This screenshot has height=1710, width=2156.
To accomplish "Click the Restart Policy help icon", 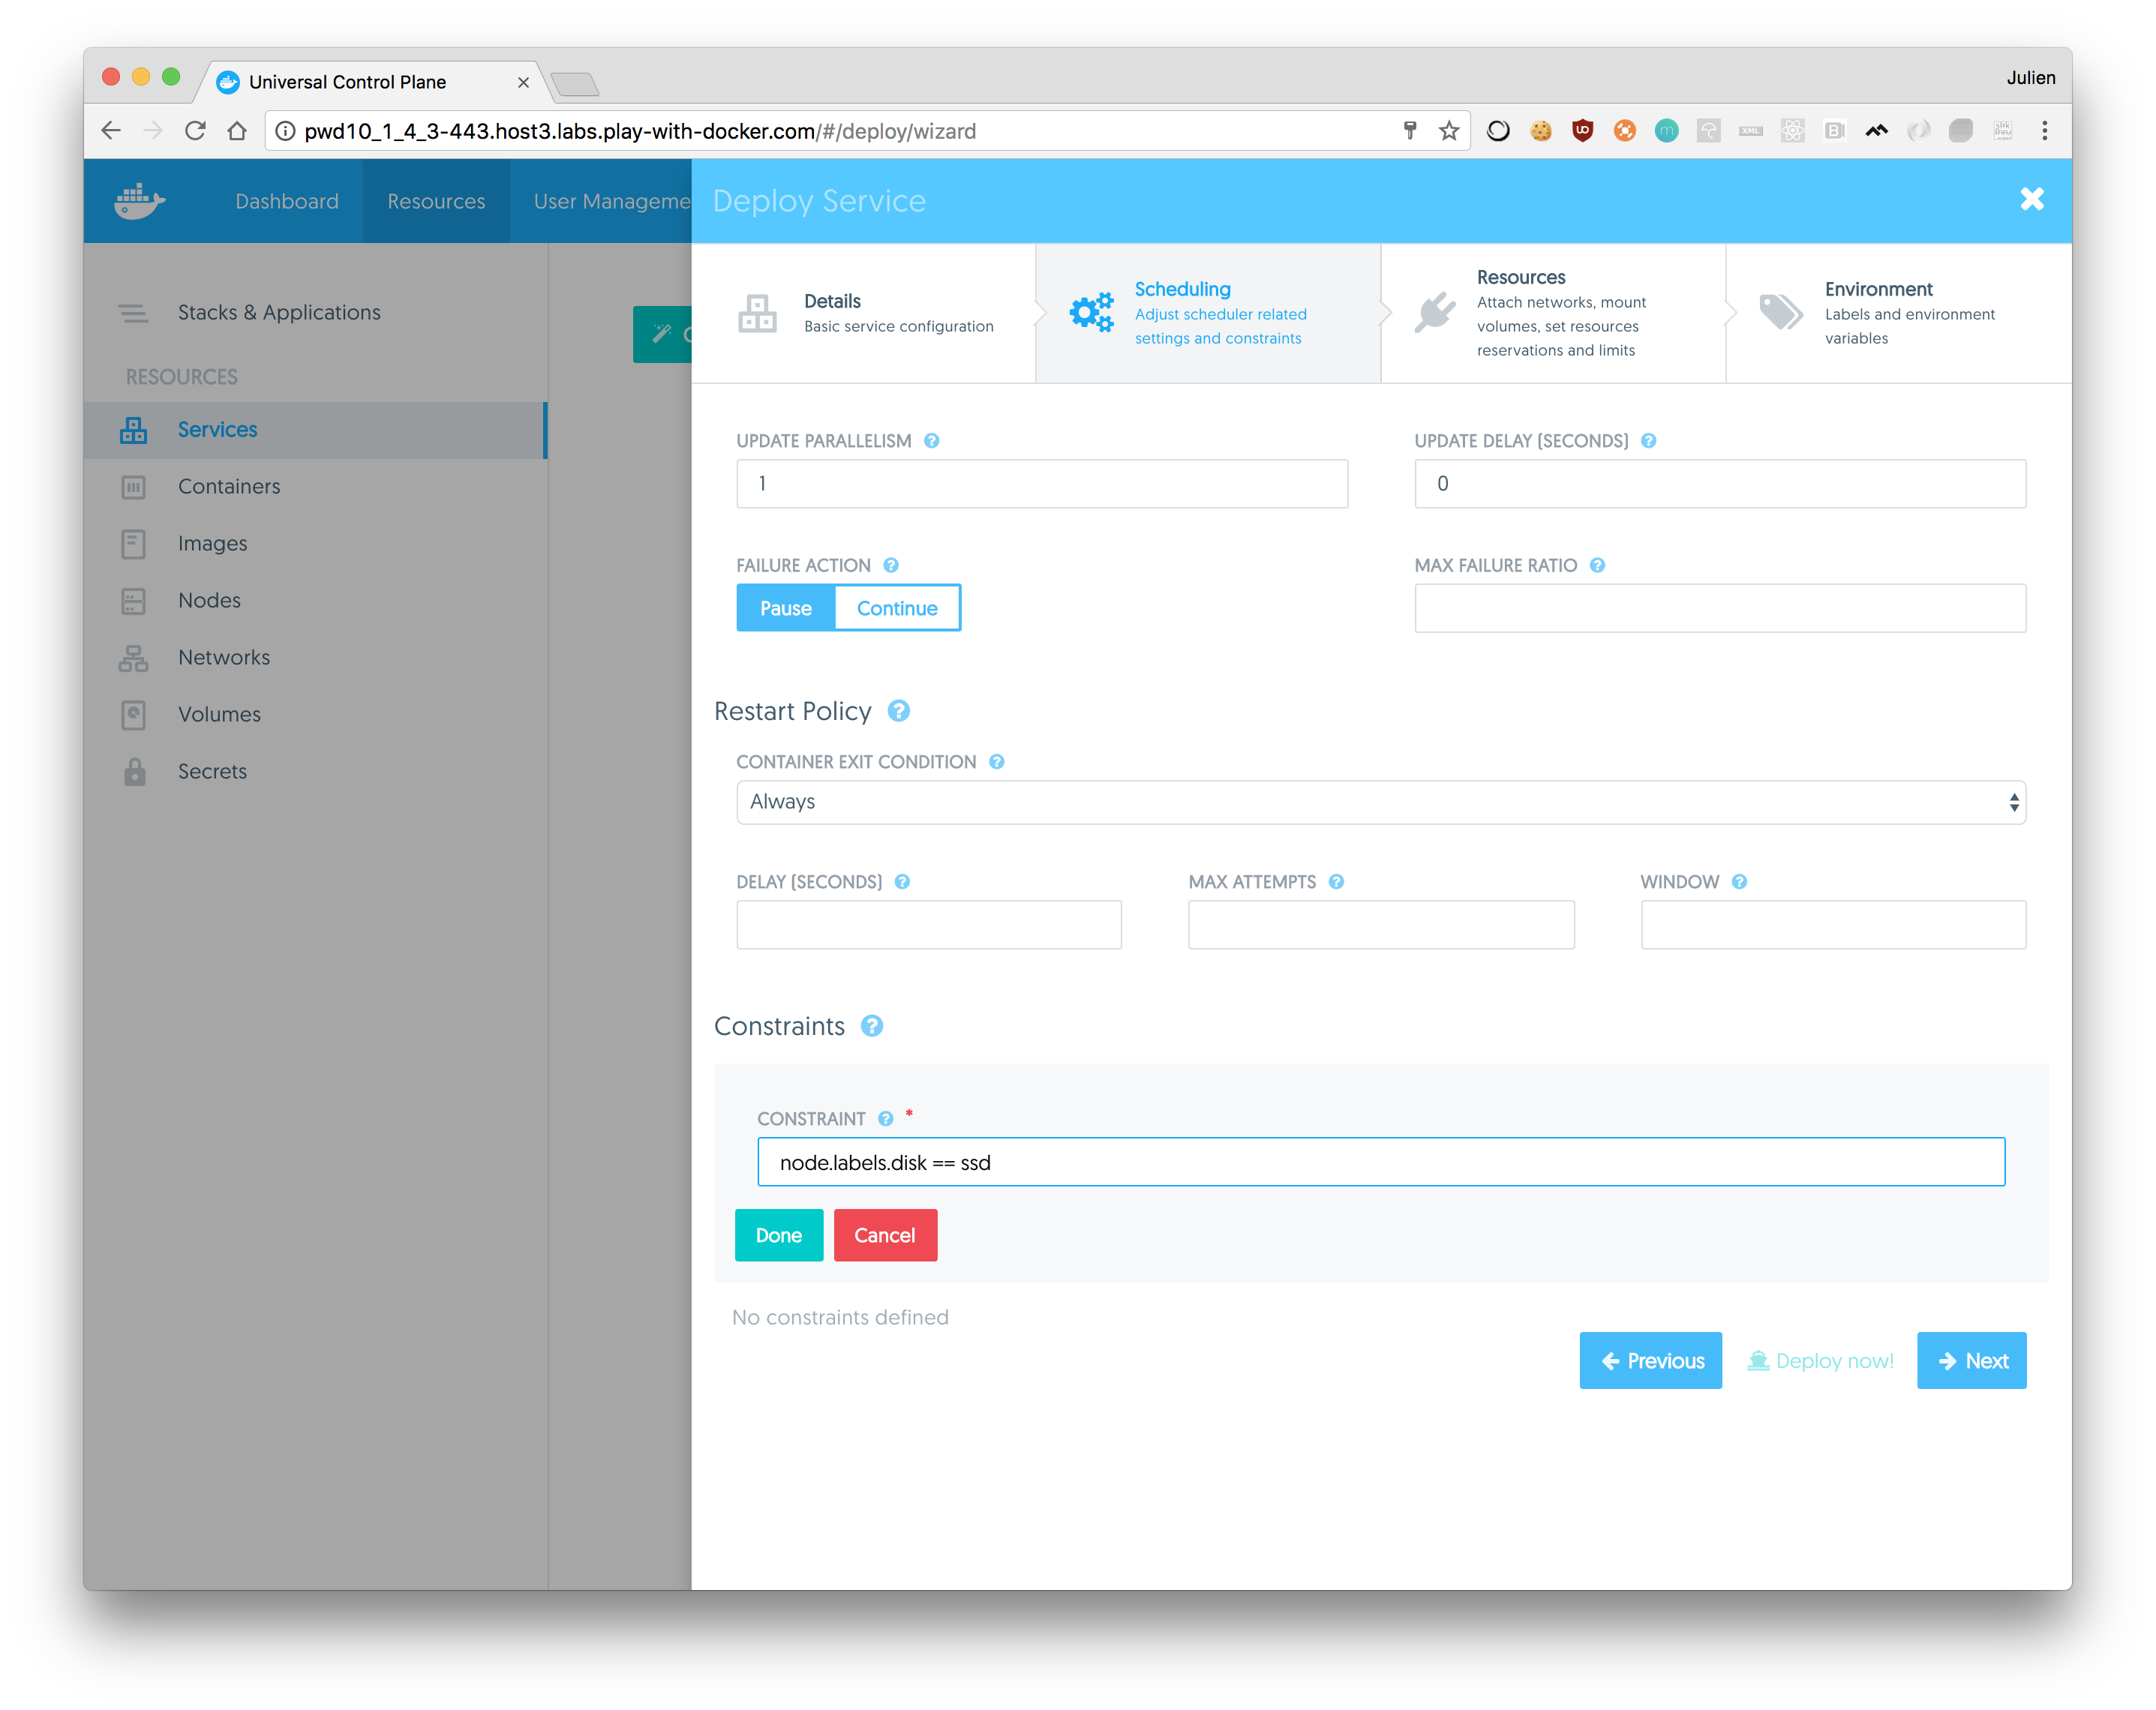I will point(898,711).
